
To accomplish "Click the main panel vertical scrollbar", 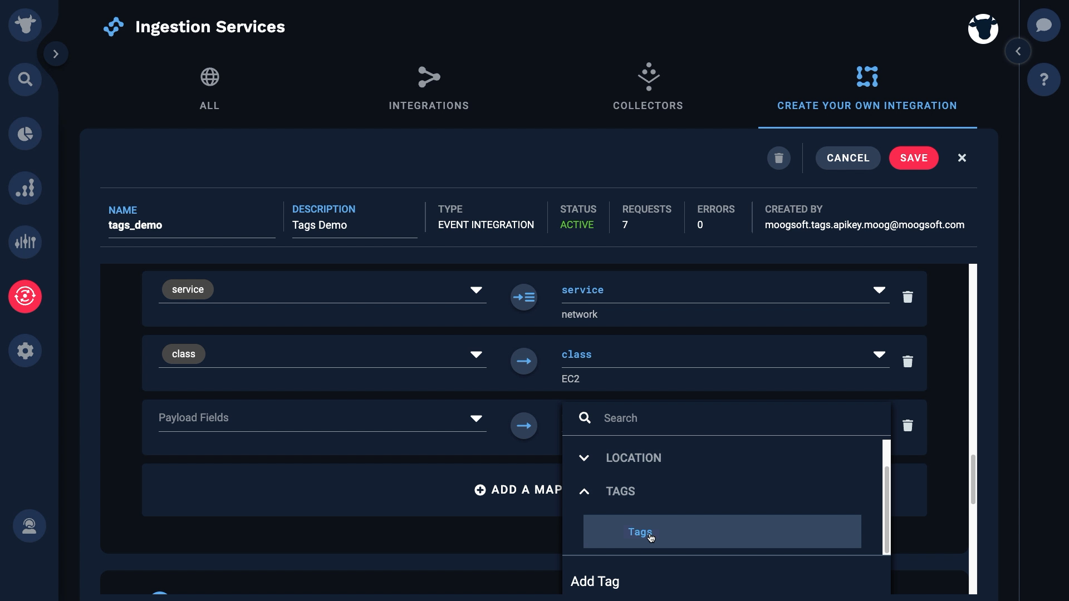I will tap(973, 480).
